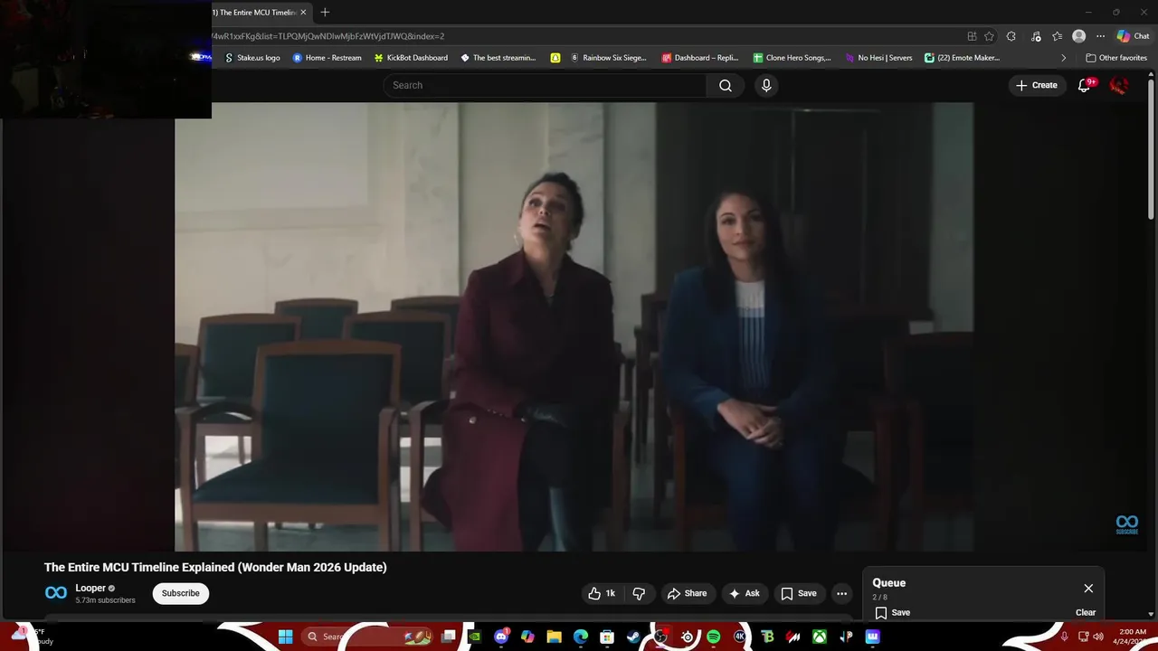The image size is (1158, 651).
Task: Click the video title text
Action: [215, 567]
